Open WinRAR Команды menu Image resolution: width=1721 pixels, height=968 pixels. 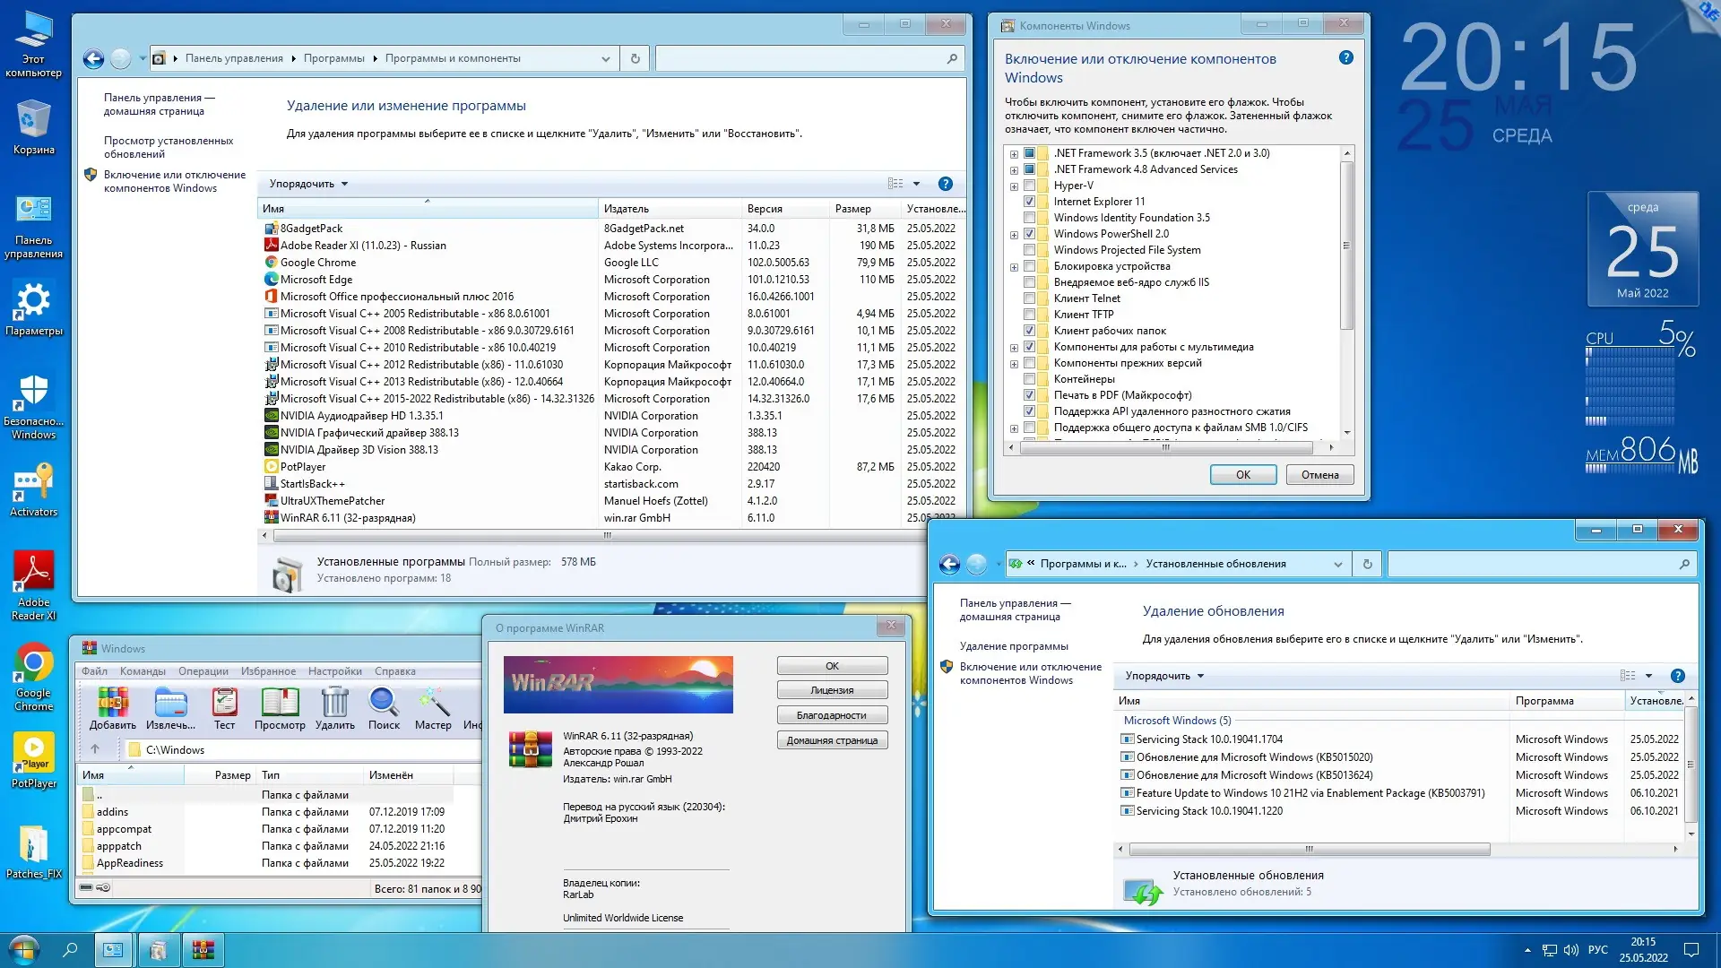(143, 671)
